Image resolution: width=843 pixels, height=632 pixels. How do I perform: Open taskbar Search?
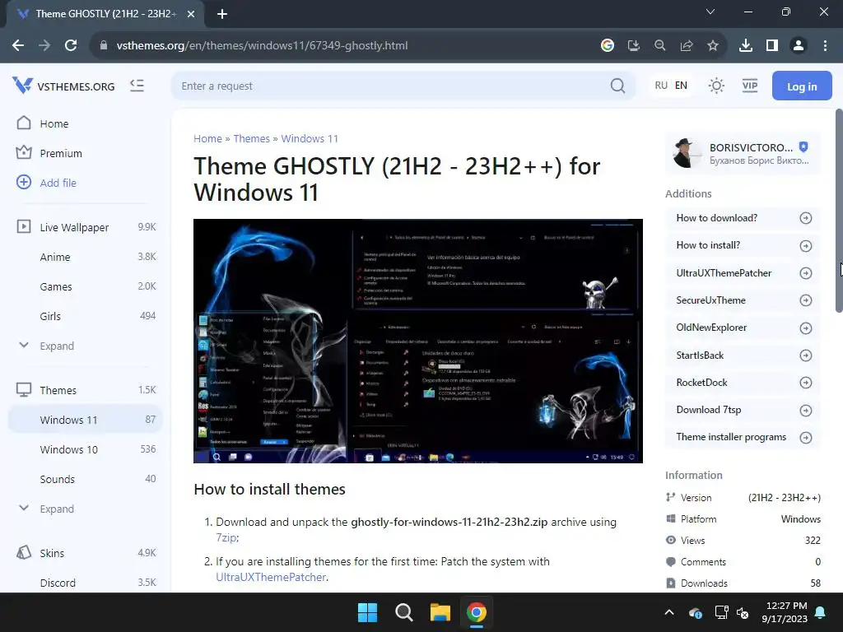pyautogui.click(x=403, y=612)
